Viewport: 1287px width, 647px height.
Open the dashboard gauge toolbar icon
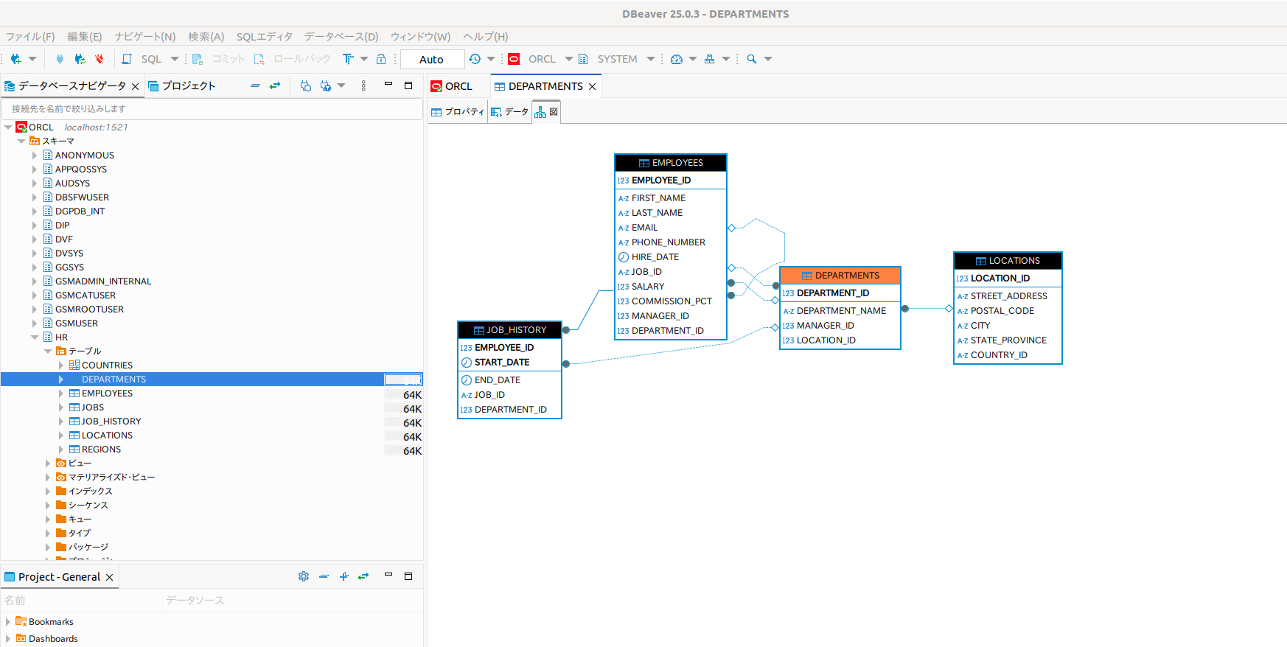(x=677, y=59)
